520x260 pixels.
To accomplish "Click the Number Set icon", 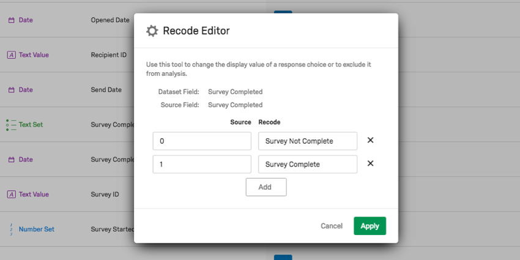I will [11, 229].
